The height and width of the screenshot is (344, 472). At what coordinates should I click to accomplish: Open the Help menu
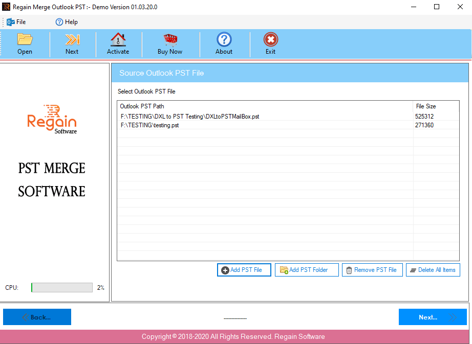click(67, 22)
